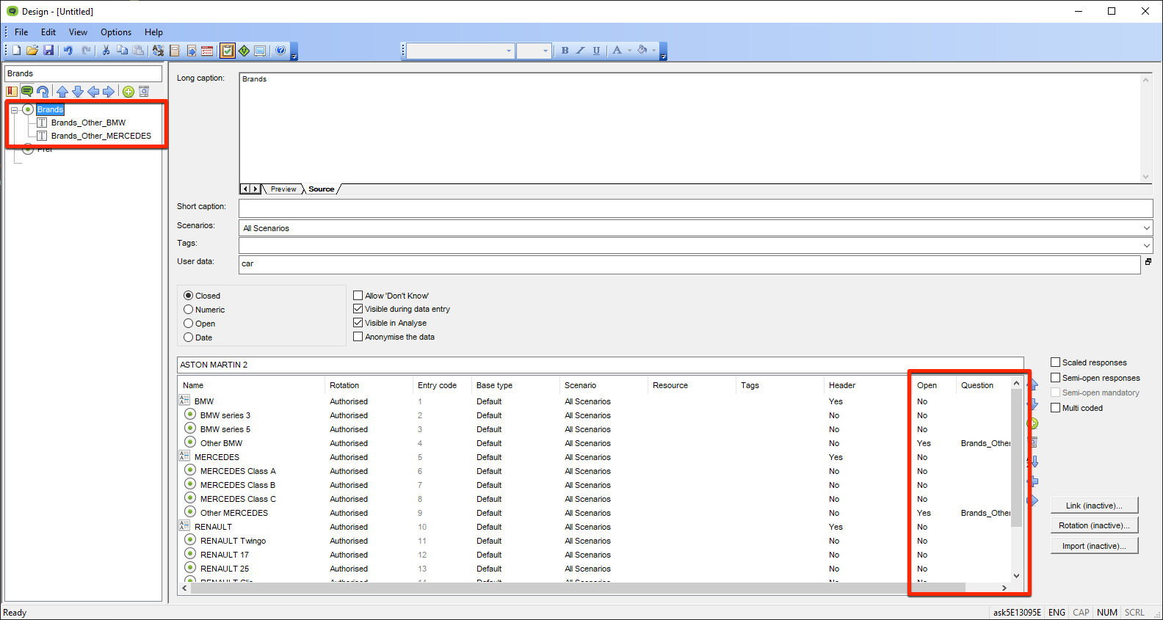The image size is (1163, 620).
Task: Move the question down with the tree's down arrow
Action: point(78,92)
